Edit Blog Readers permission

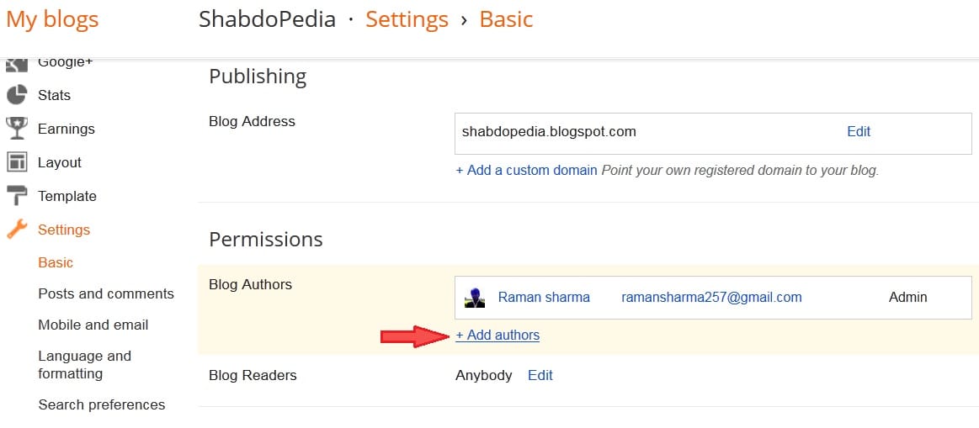pos(540,375)
